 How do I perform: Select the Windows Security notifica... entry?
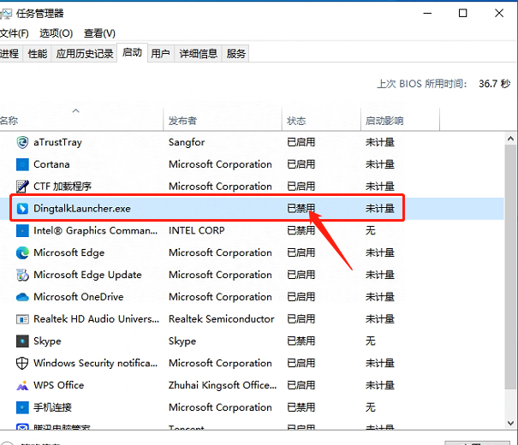pos(96,364)
